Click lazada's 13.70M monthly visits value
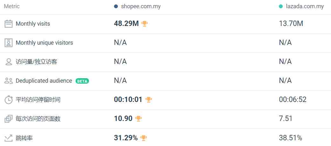331x146 pixels. pos(291,23)
